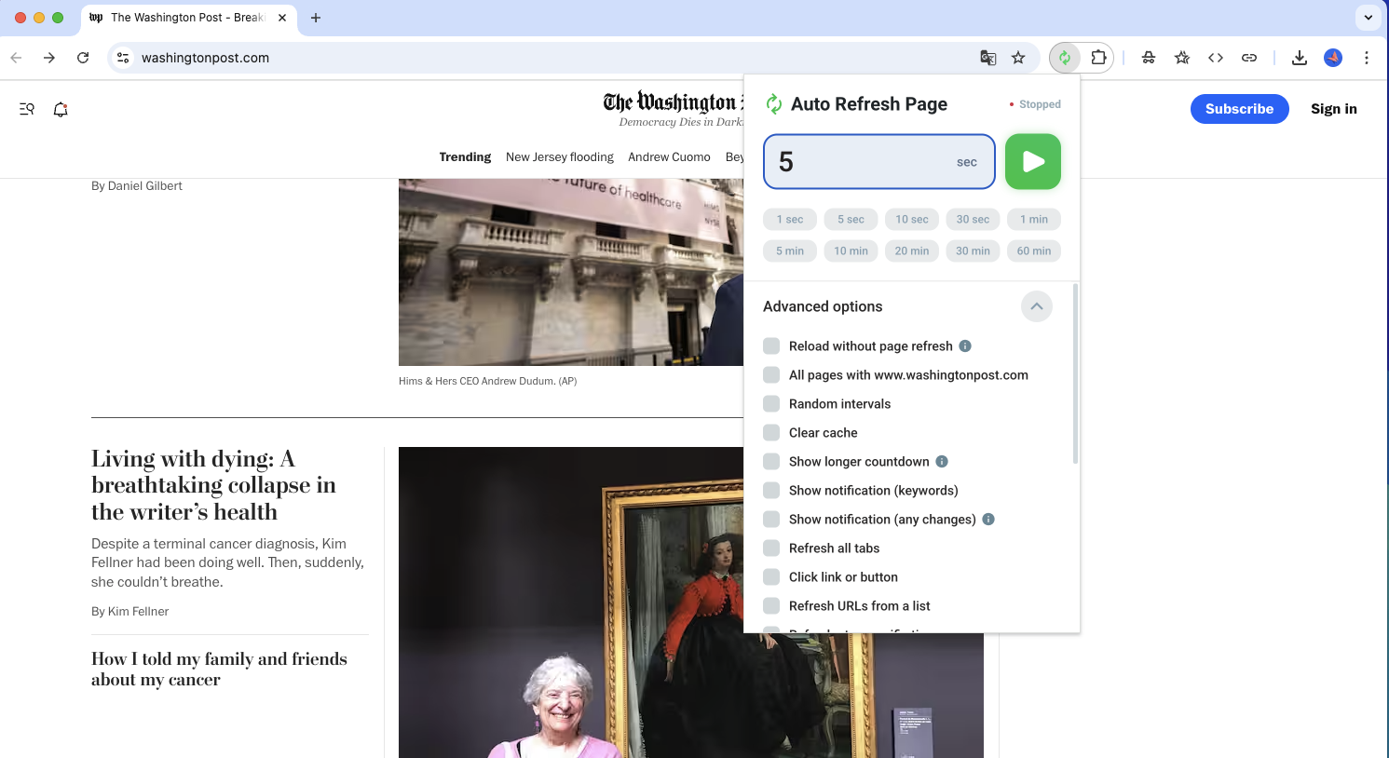Viewport: 1389px width, 758px height.
Task: Open the Chrome profile avatar menu
Action: click(x=1333, y=58)
